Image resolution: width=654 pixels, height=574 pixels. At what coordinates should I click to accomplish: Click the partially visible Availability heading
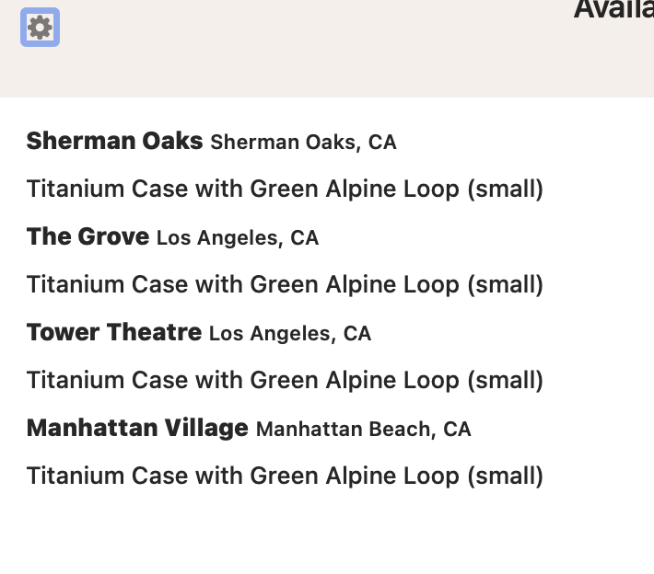(613, 9)
